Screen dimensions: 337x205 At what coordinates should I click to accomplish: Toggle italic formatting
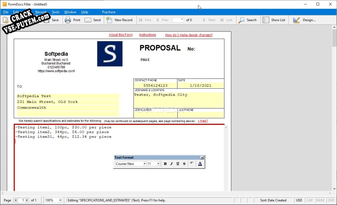171,164
